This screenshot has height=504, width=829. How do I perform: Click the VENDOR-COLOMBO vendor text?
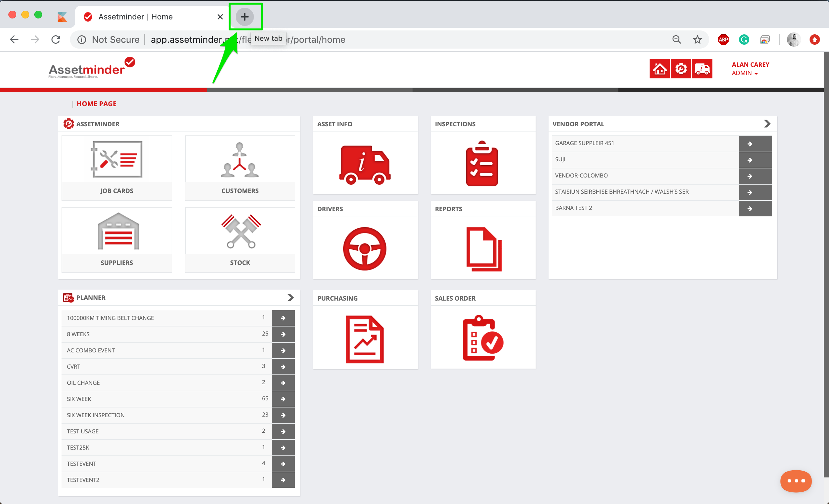tap(581, 175)
